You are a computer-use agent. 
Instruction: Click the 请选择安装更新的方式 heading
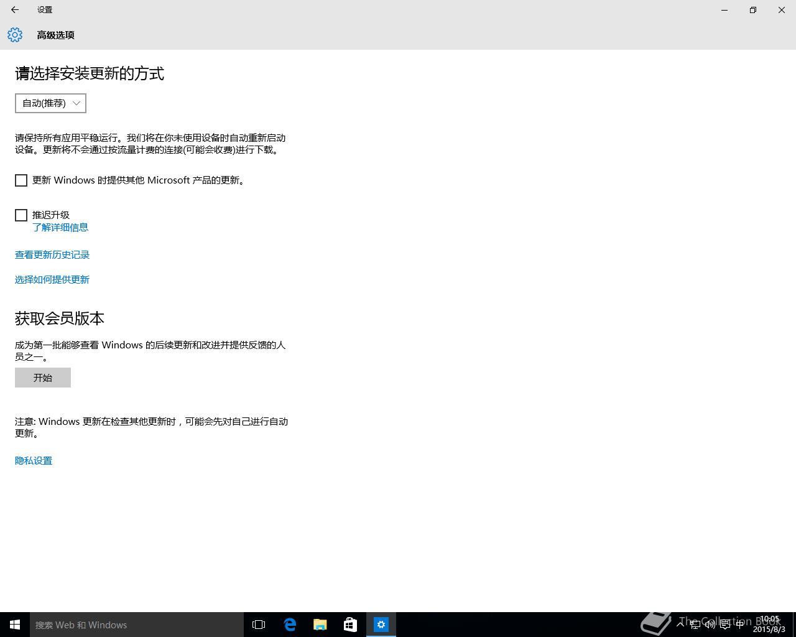tap(90, 73)
